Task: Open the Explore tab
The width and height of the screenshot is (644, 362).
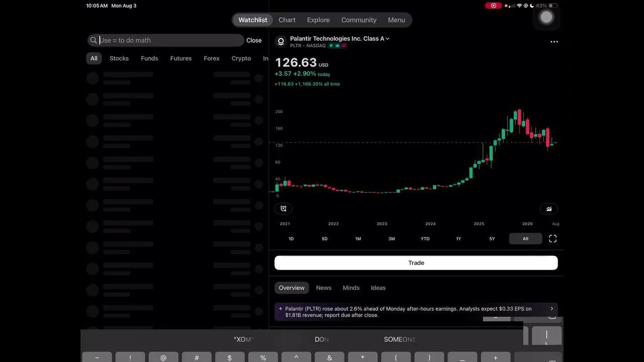Action: pos(318,20)
